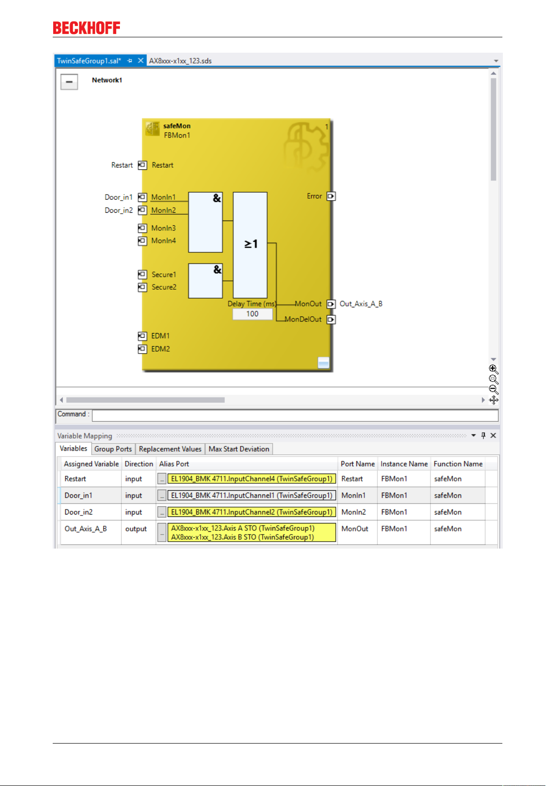Click Out_Axis_A_B label beside MonOut port

pyautogui.click(x=361, y=304)
